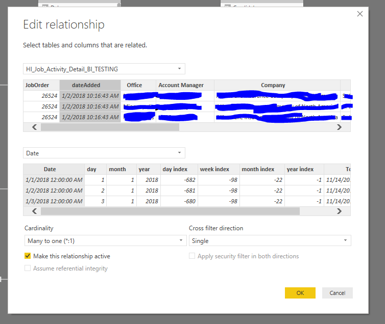Select the year column header

(149, 169)
